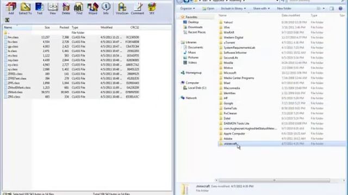This screenshot has width=348, height=195.
Task: Click the Delete icon in the WinRAR toolbar
Action: [66, 9]
